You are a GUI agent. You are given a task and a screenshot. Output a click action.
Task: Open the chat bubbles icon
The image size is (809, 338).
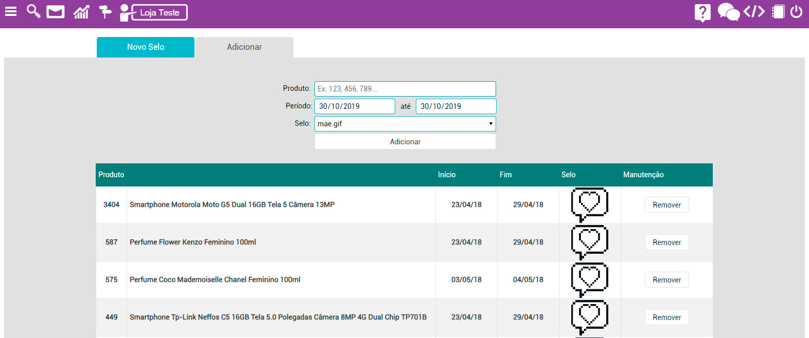click(x=728, y=12)
